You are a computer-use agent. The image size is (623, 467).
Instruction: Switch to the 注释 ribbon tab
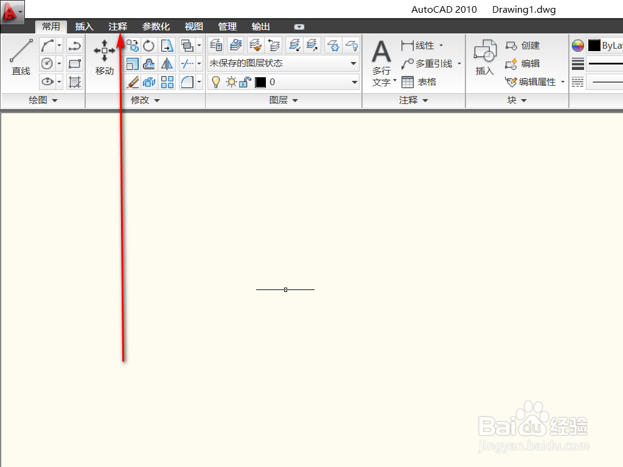[118, 27]
